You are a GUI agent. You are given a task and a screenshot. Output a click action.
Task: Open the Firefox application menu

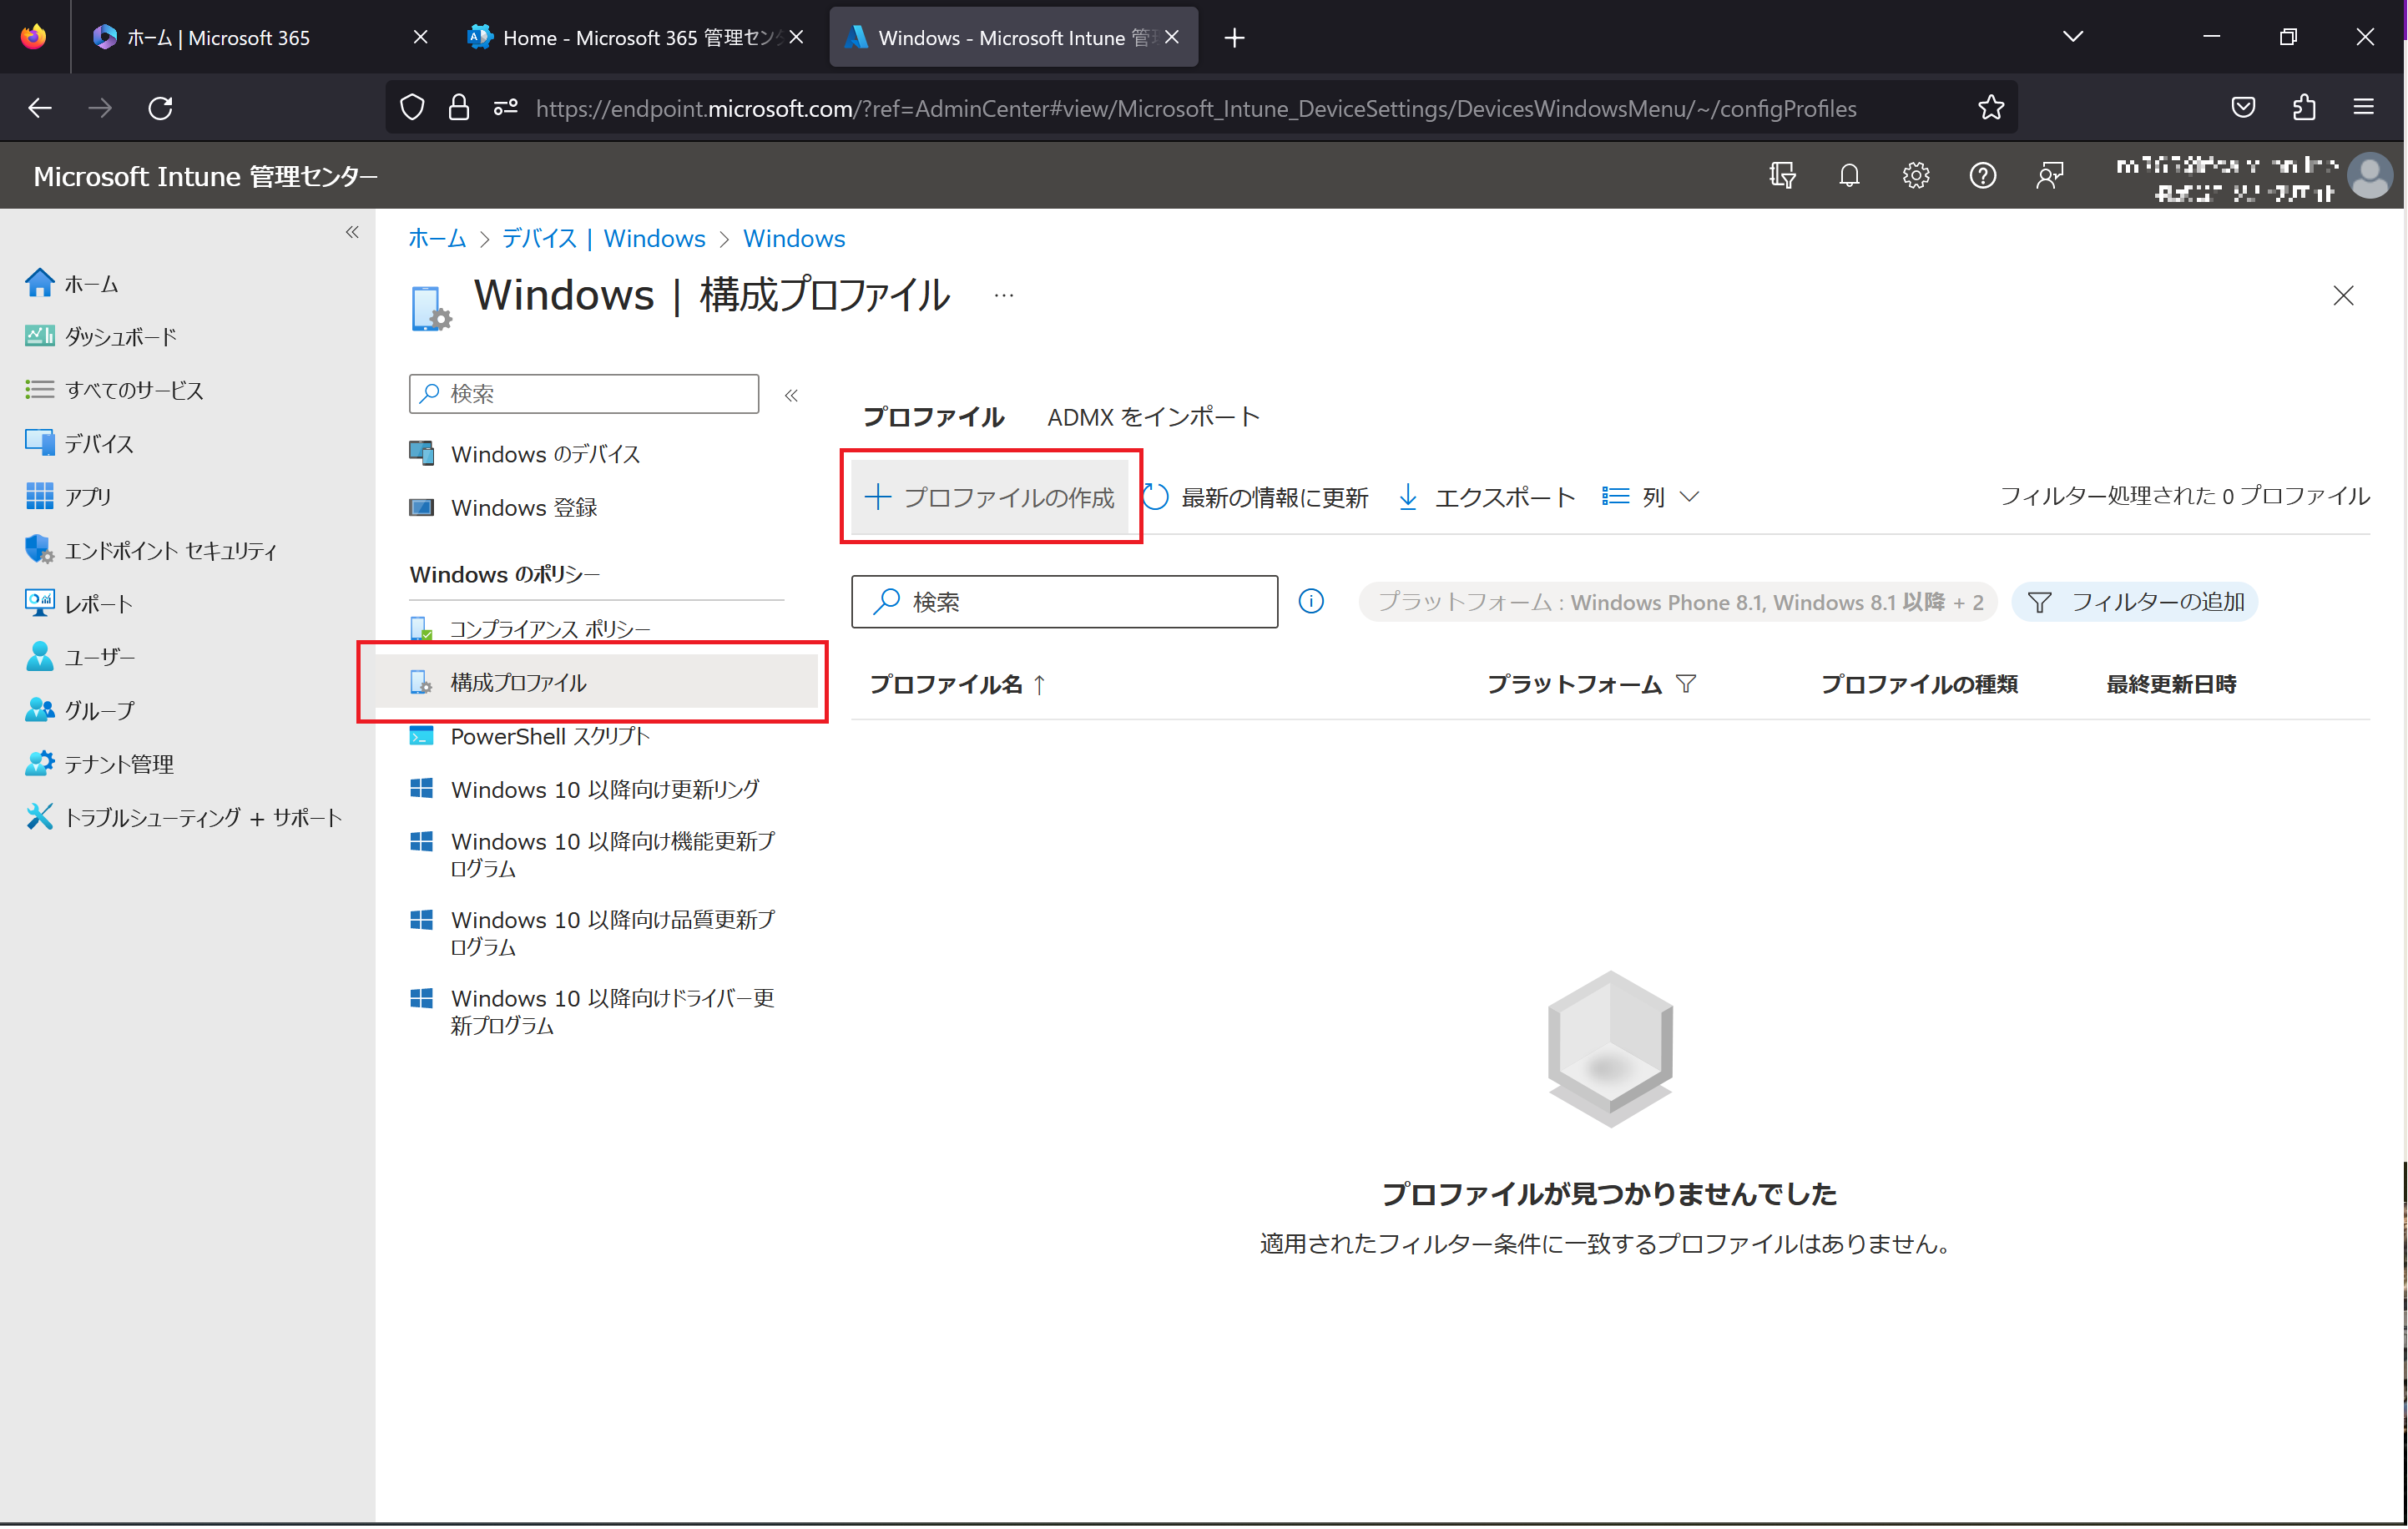[2363, 107]
